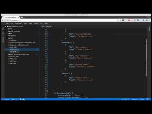Click line number 81 in gutter
This screenshot has height=114, width=152.
click(46, 78)
